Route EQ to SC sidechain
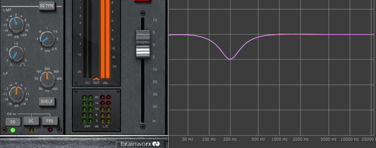 [31, 121]
